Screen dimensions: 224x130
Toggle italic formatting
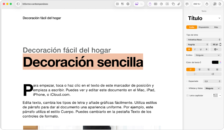coord(195,49)
